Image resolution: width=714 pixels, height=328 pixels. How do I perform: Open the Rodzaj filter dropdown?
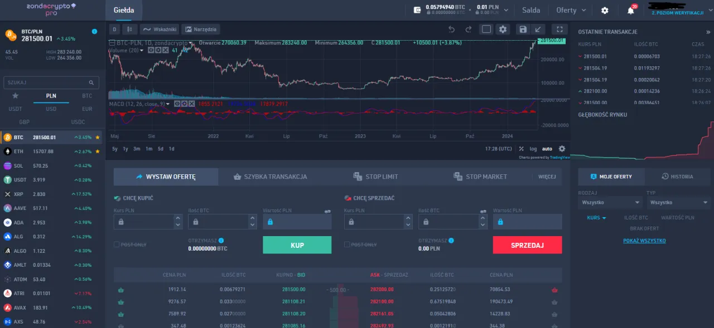click(610, 203)
